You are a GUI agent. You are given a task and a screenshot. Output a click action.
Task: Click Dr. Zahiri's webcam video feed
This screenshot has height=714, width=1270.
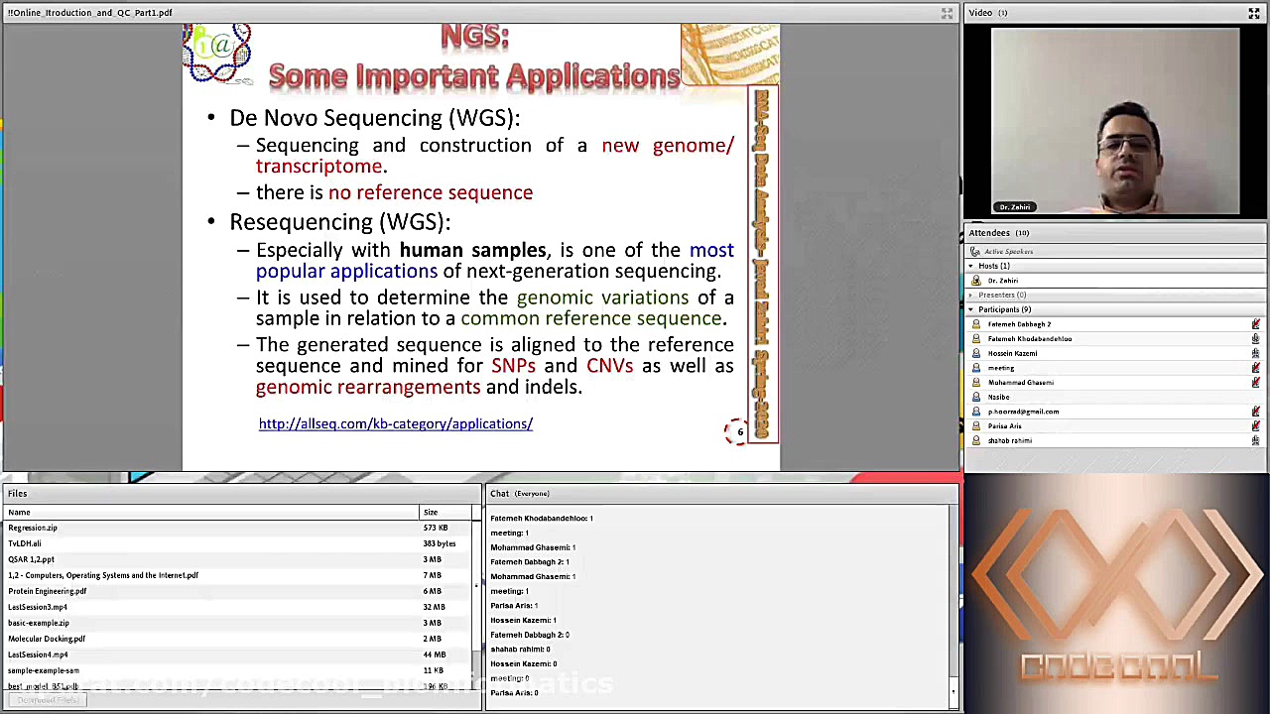(1116, 121)
